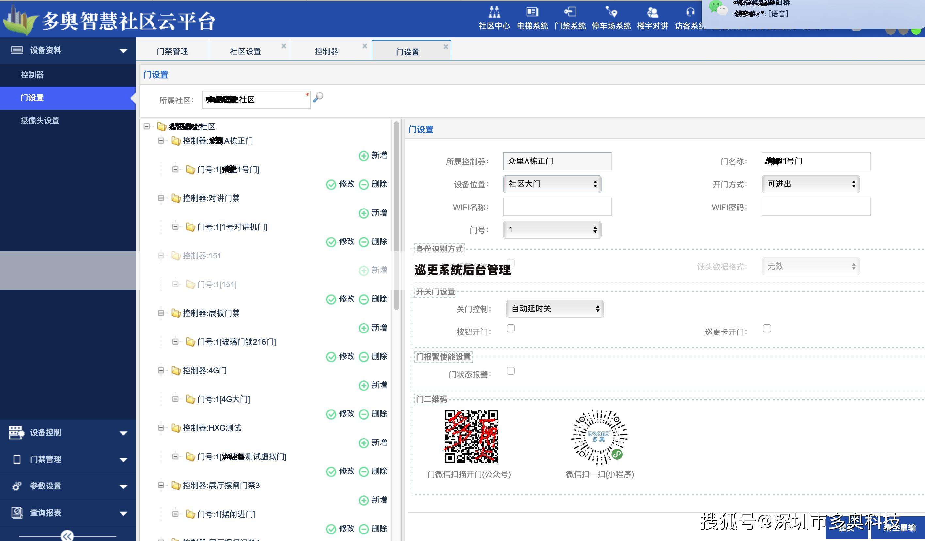Open the 楼宇对讲 module icon
925x541 pixels.
click(652, 12)
